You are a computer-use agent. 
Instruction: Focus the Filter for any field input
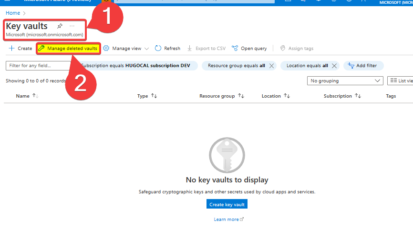click(38, 66)
